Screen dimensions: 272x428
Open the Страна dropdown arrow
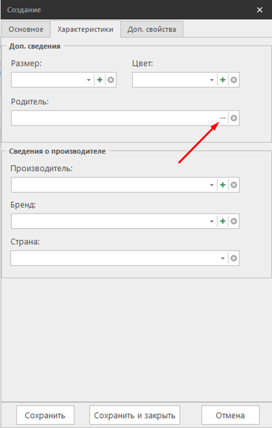tap(223, 258)
